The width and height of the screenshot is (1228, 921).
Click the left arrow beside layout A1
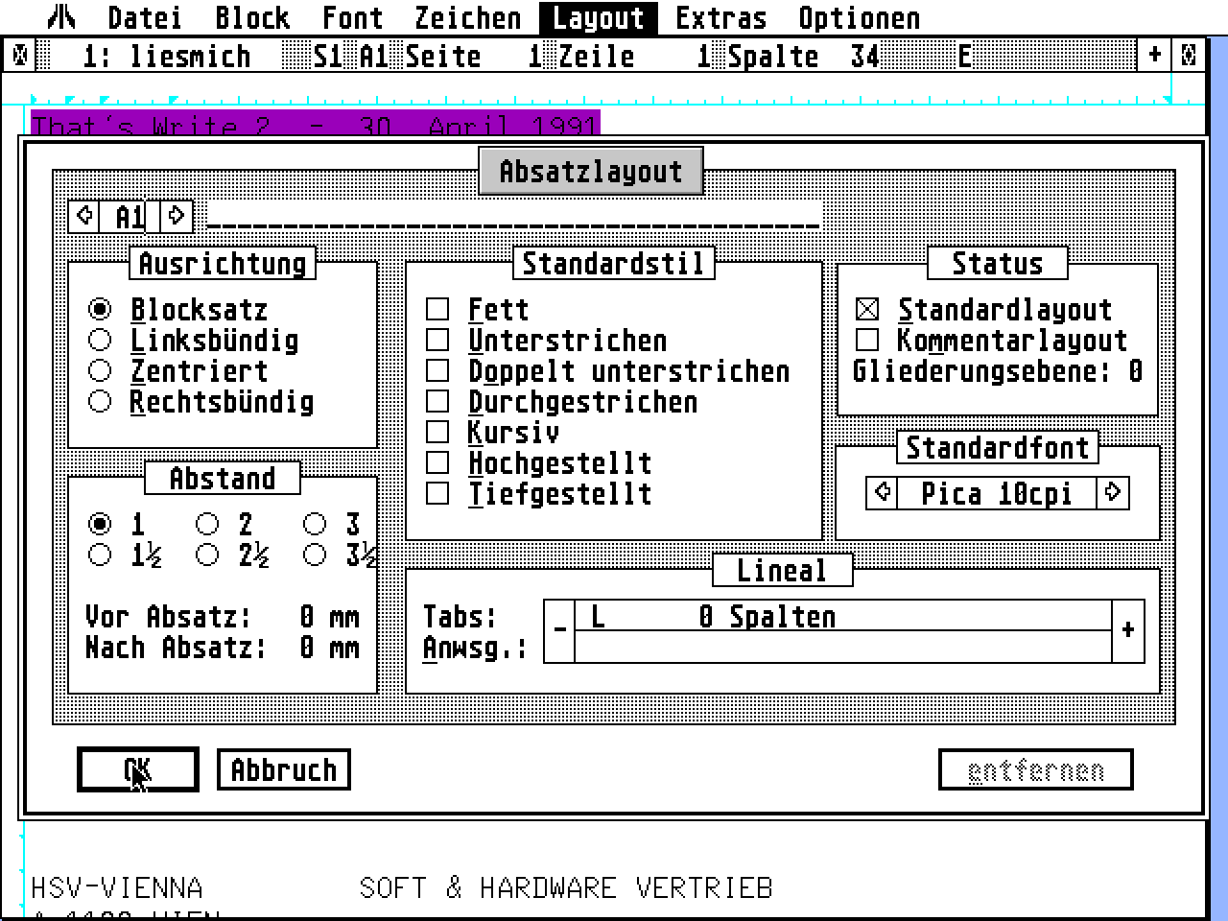[83, 216]
